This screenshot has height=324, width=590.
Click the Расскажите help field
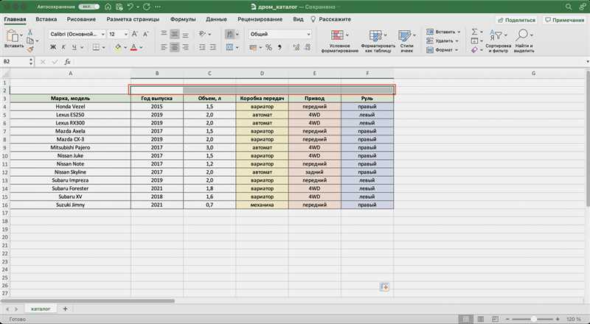(x=330, y=19)
